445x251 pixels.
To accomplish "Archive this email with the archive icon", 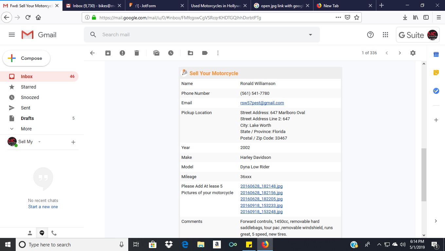I will [x=108, y=53].
